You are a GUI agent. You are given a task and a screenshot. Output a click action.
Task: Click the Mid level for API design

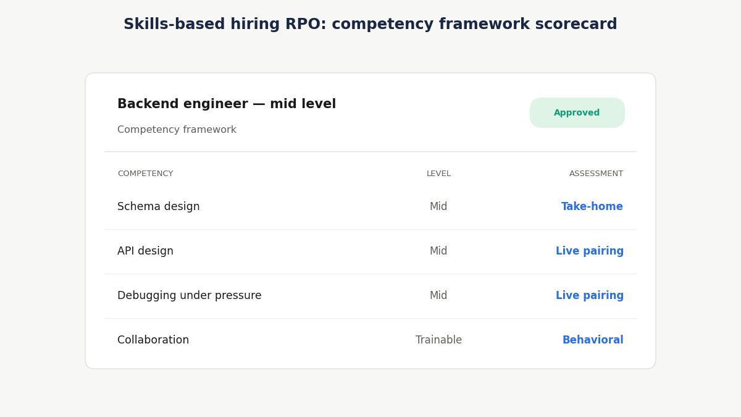[438, 251]
